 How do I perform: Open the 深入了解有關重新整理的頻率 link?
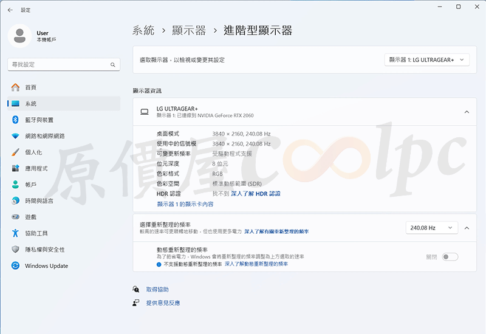pos(276,231)
